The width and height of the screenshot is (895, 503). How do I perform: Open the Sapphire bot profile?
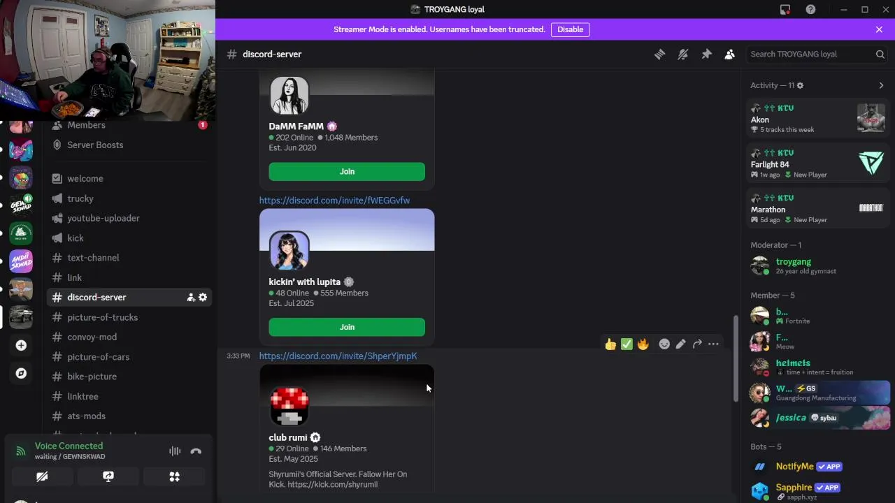click(x=817, y=492)
